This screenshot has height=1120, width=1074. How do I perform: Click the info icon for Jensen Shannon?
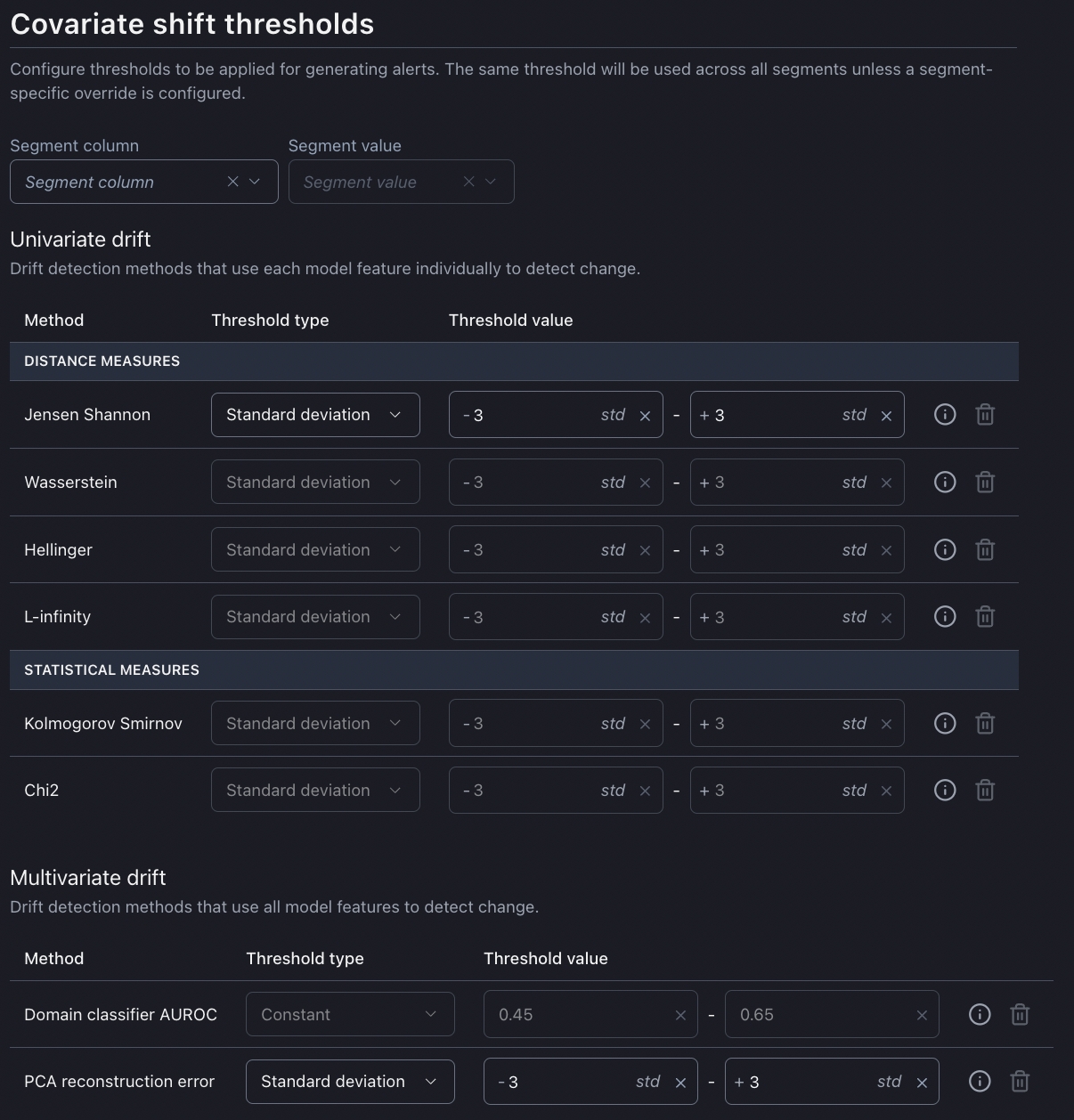point(945,415)
